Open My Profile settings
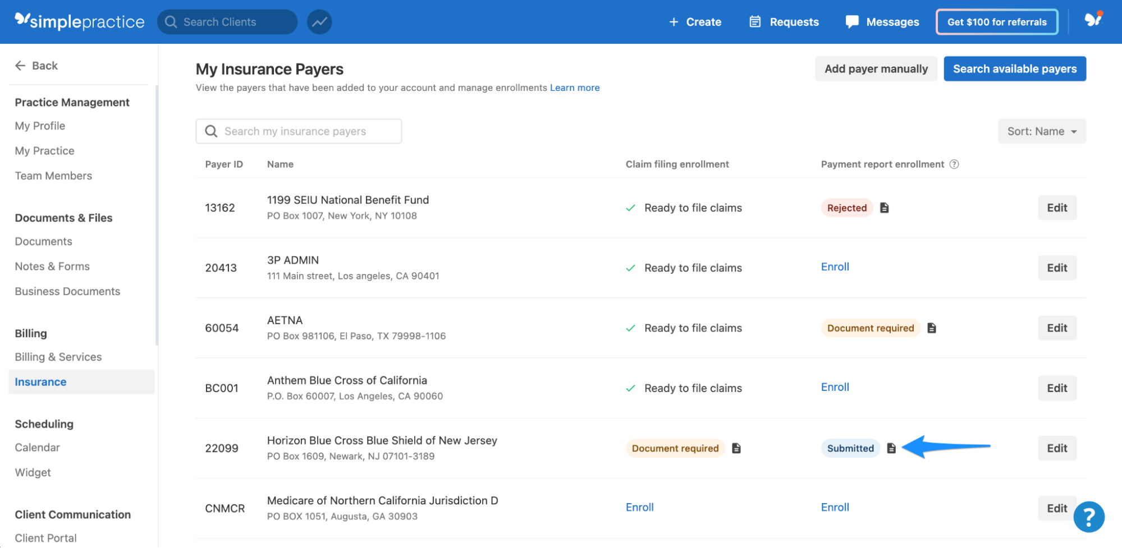This screenshot has height=548, width=1122. tap(40, 126)
